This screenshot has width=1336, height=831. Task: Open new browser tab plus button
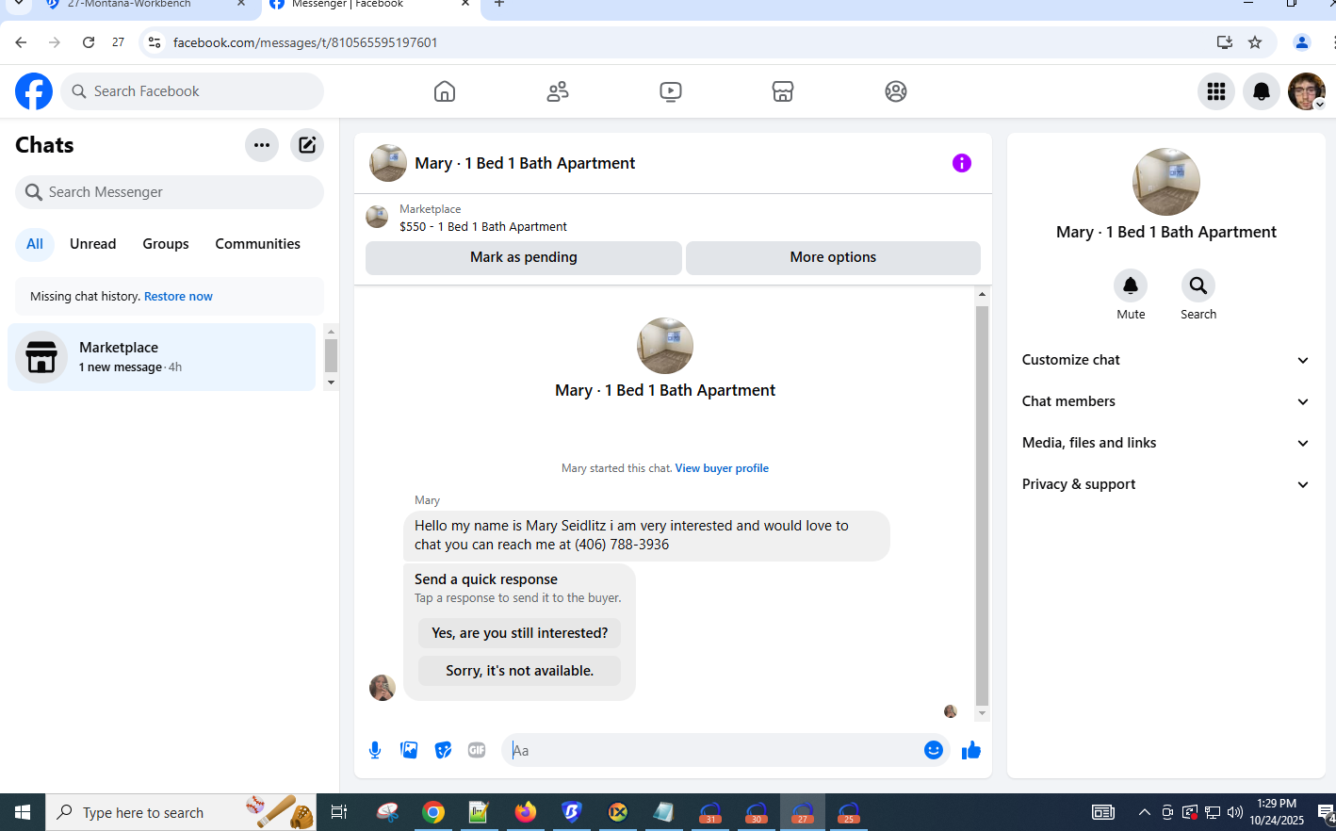coord(499,4)
